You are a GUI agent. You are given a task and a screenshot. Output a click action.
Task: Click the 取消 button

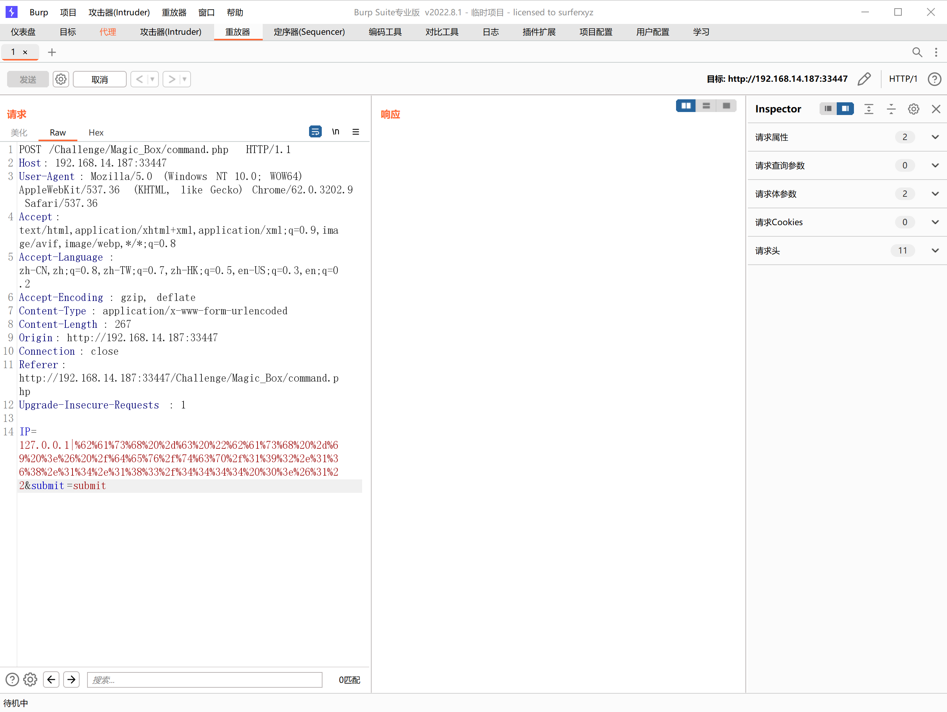(x=99, y=79)
